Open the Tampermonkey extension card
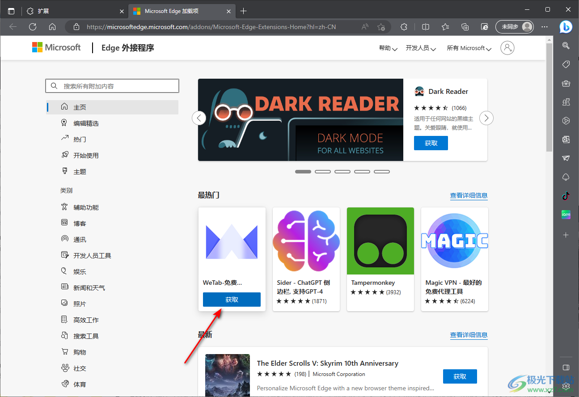 pyautogui.click(x=380, y=259)
